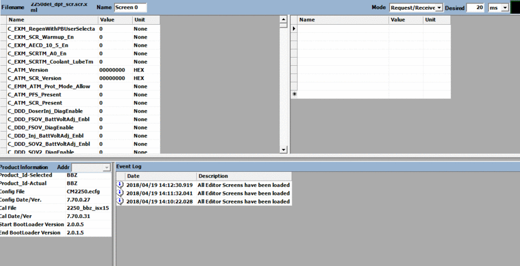Expand the Addr dropdown in Product Information
This screenshot has width=520, height=266.
tap(106, 167)
